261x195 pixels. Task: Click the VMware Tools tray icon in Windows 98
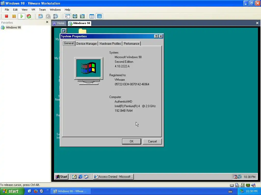pos(240,177)
